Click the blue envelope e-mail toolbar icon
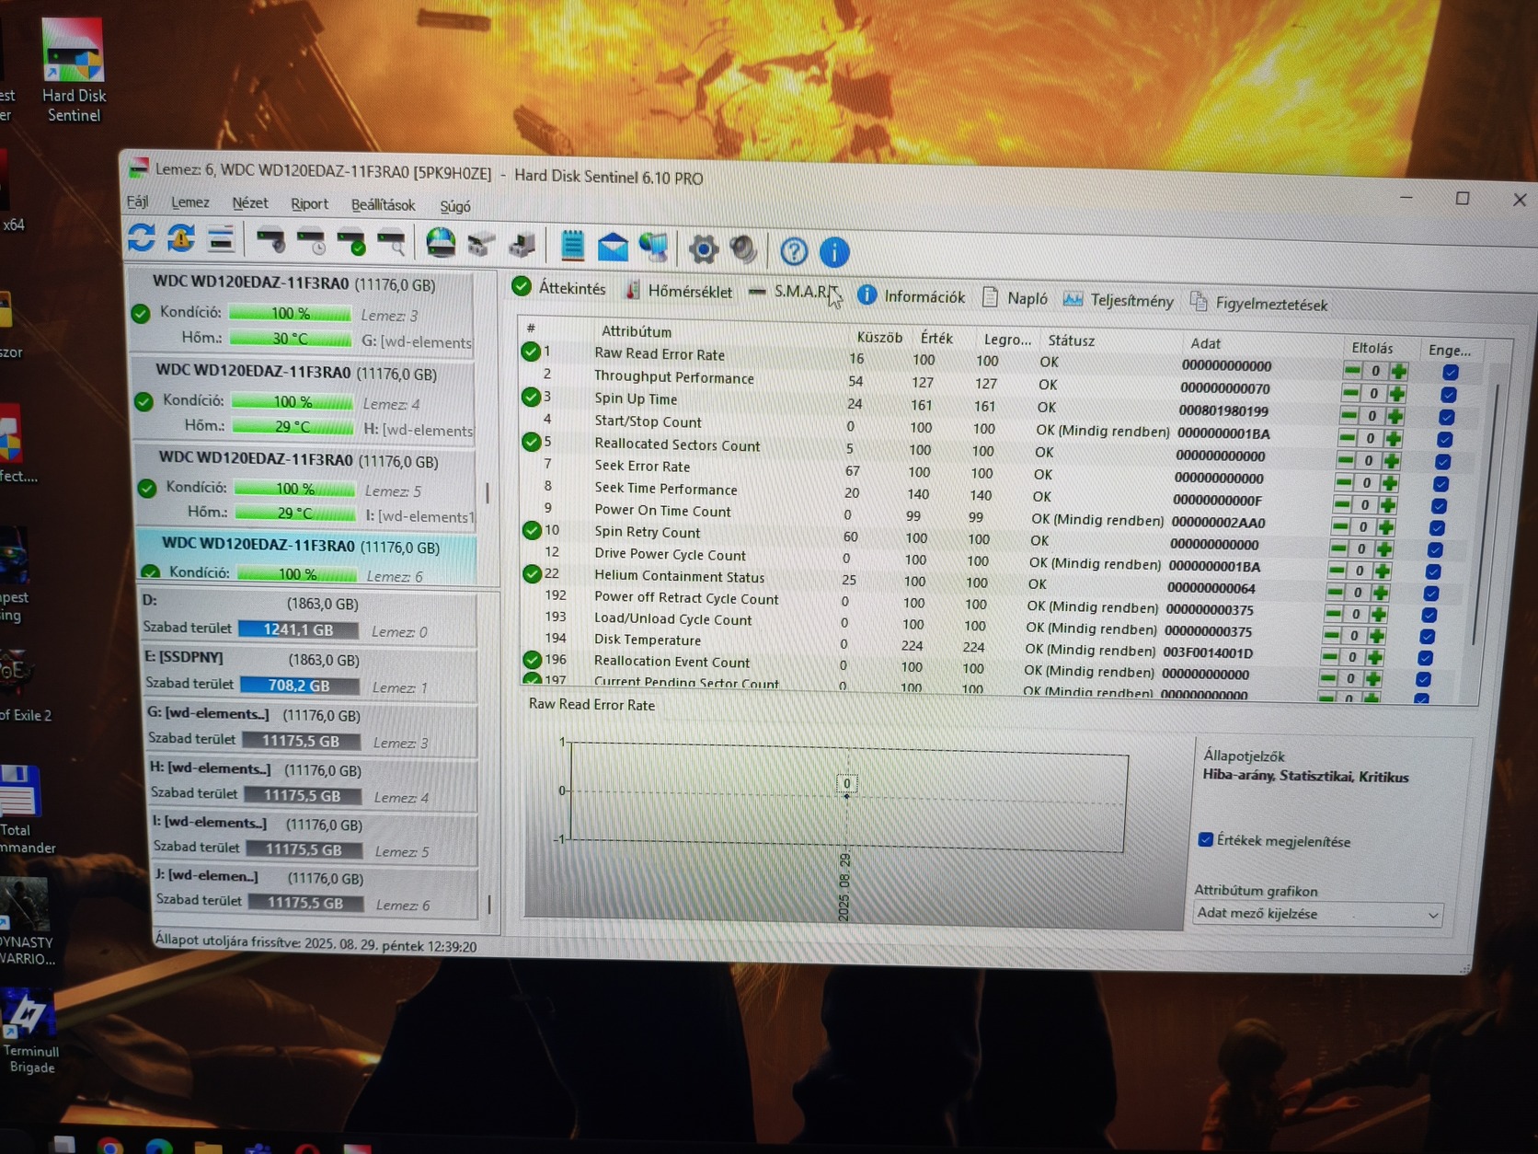The width and height of the screenshot is (1538, 1154). 613,247
